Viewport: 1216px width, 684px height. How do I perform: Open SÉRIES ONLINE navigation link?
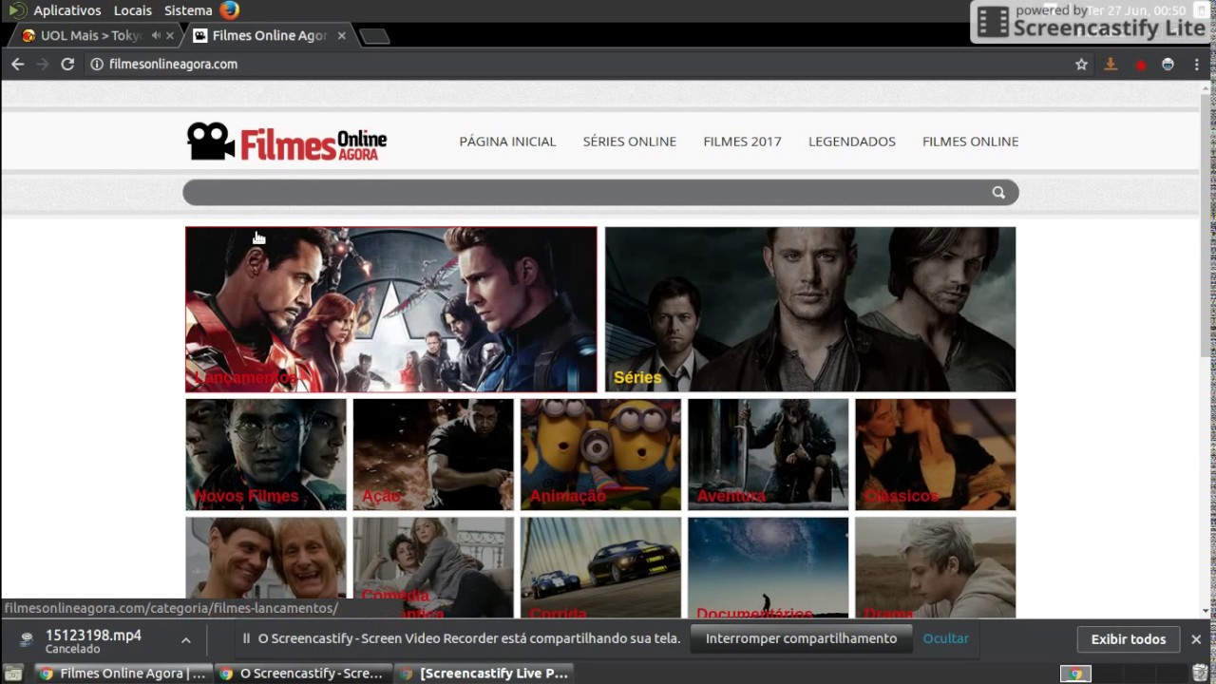(x=630, y=142)
